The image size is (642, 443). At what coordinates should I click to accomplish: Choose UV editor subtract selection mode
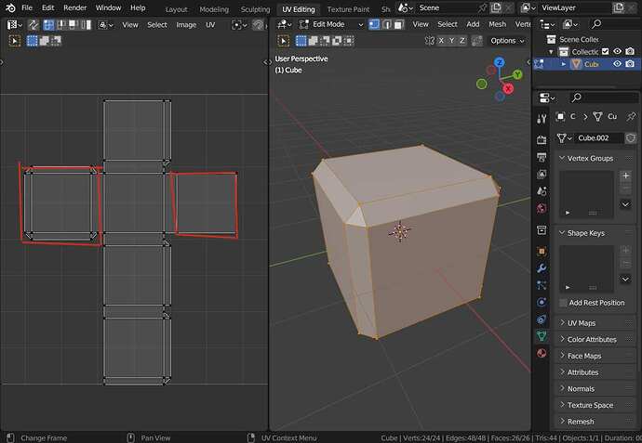point(56,41)
